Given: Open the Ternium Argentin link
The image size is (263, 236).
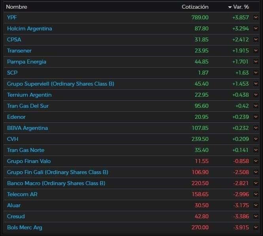Looking at the screenshot, I should [29, 95].
